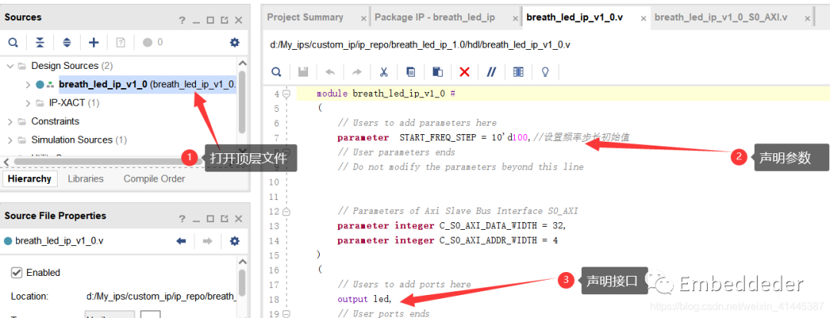Switch to the Libraries tab
The image size is (830, 318).
85,179
